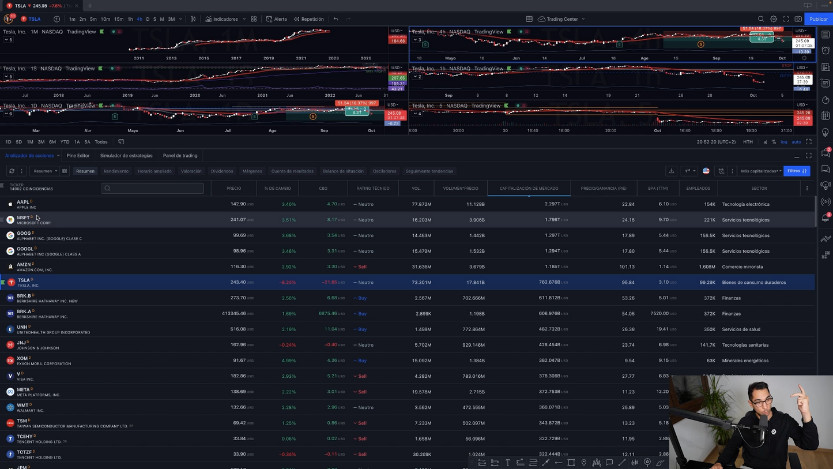The width and height of the screenshot is (833, 469).
Task: Switch to the Pine Editor tab
Action: click(x=78, y=156)
